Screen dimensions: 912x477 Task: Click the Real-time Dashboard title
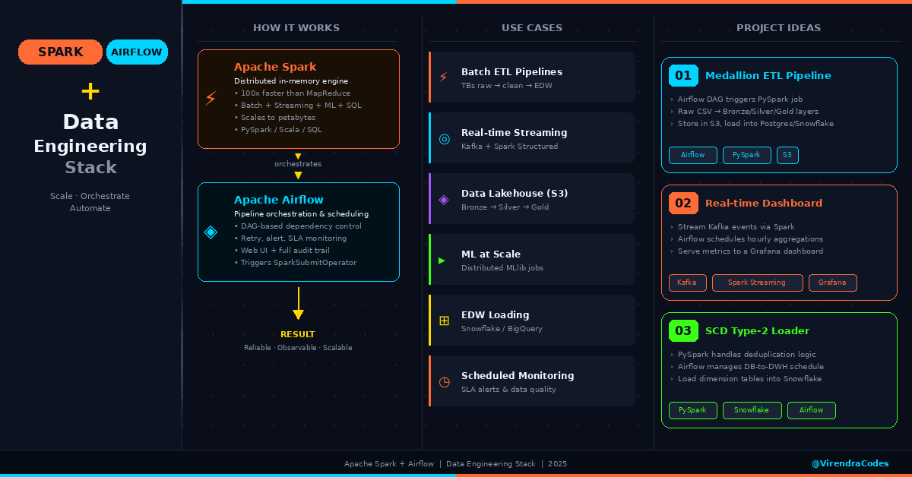click(764, 203)
